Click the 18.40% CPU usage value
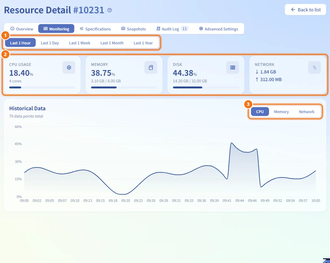 click(x=21, y=73)
